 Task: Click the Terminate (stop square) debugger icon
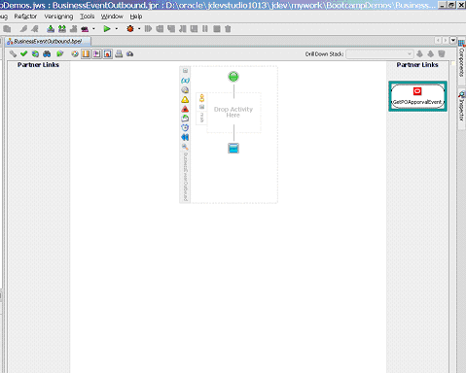(x=217, y=29)
